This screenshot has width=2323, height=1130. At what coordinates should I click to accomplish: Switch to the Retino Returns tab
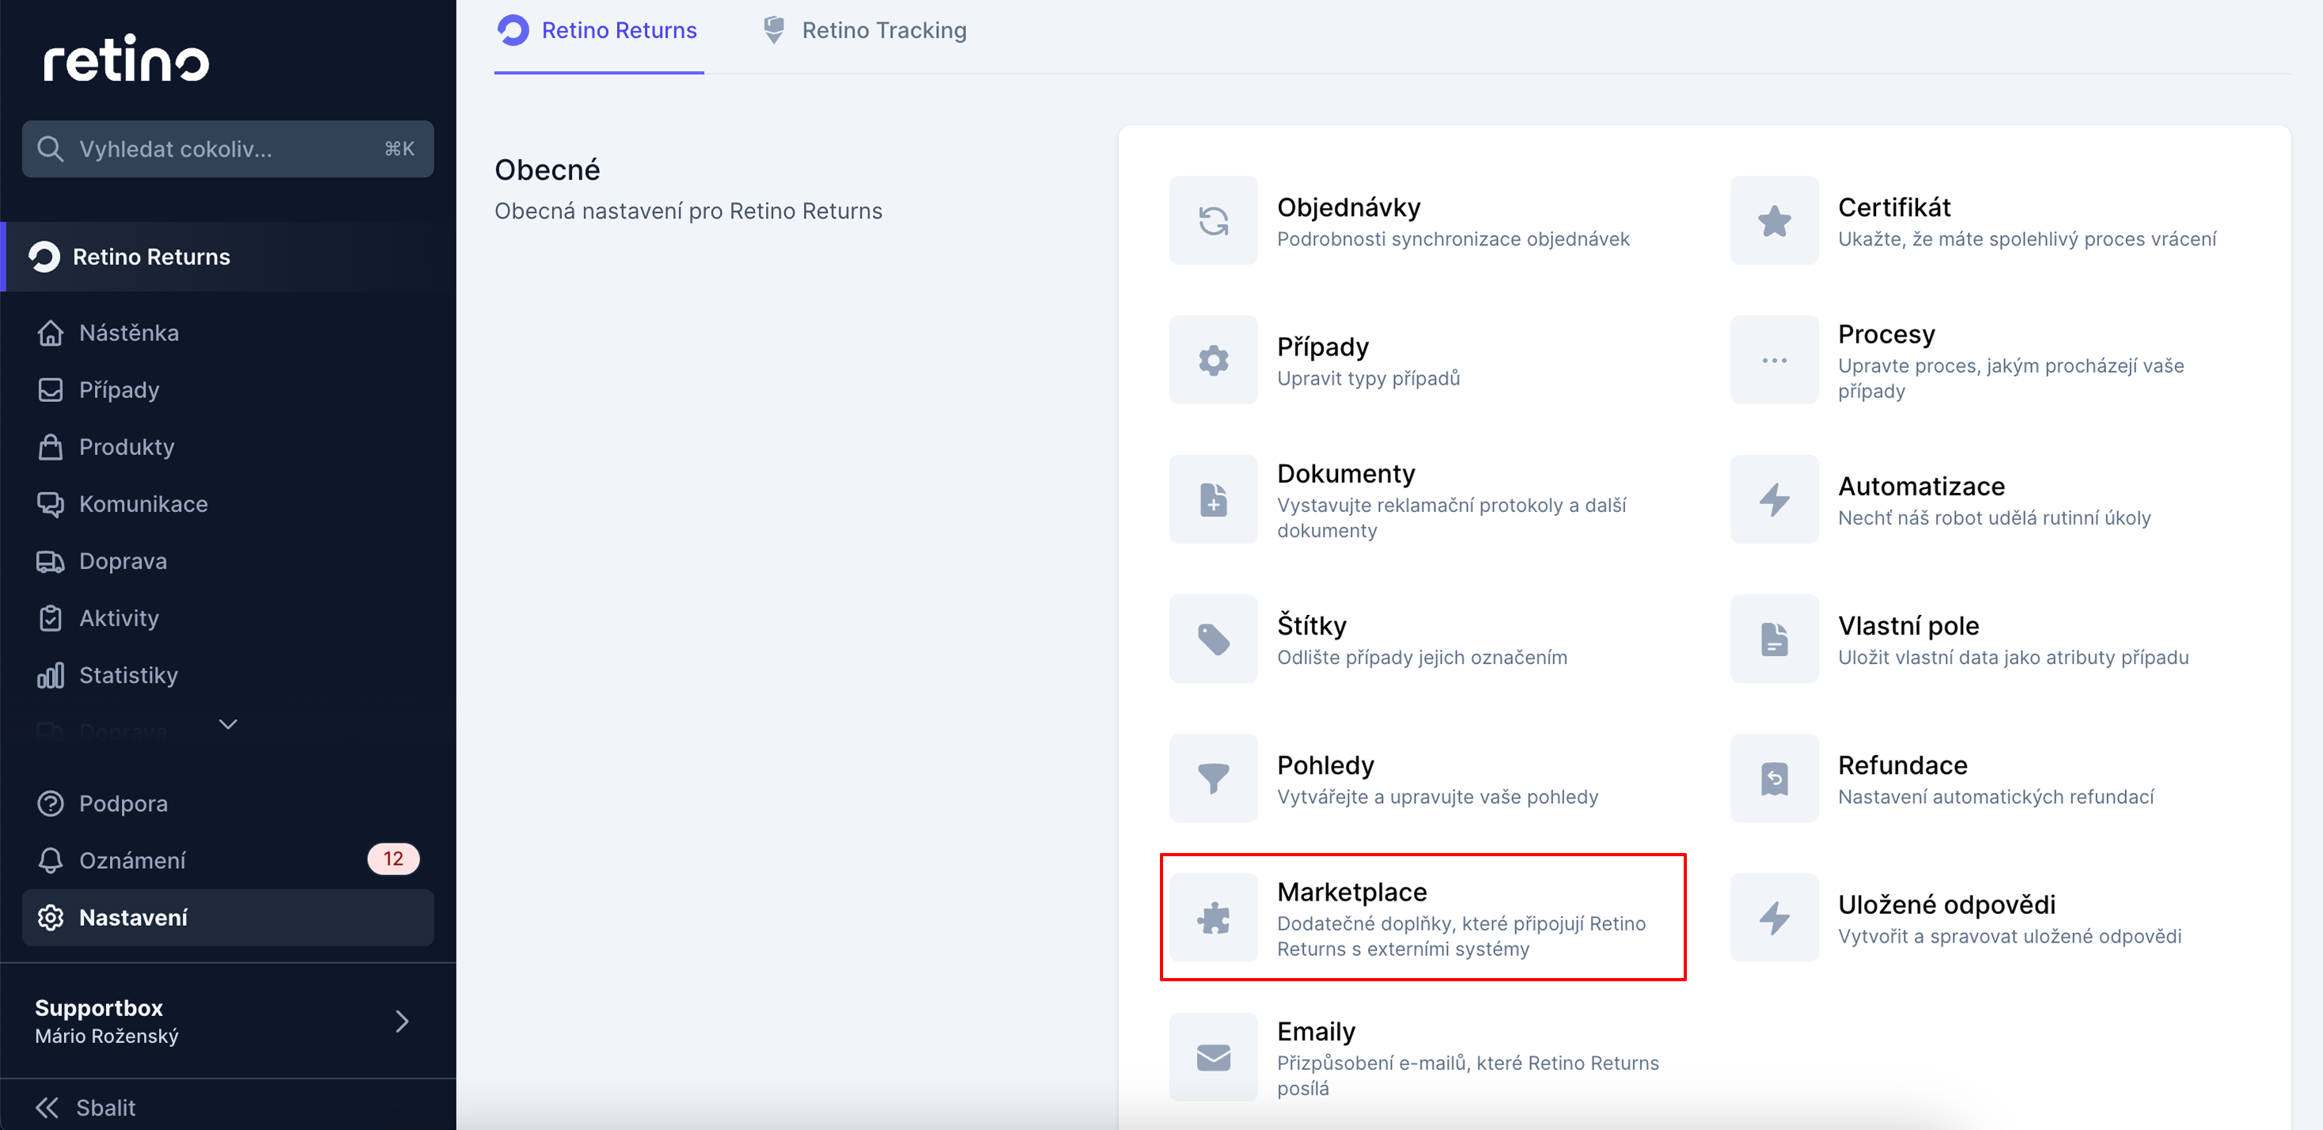[598, 31]
